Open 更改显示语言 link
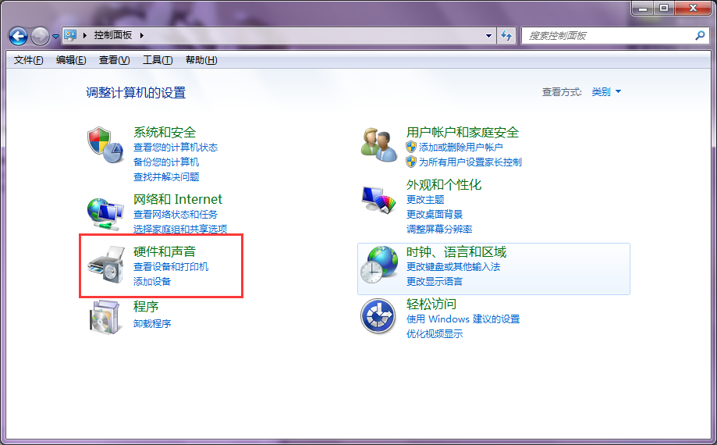Screen dimensions: 717x445 [x=435, y=281]
